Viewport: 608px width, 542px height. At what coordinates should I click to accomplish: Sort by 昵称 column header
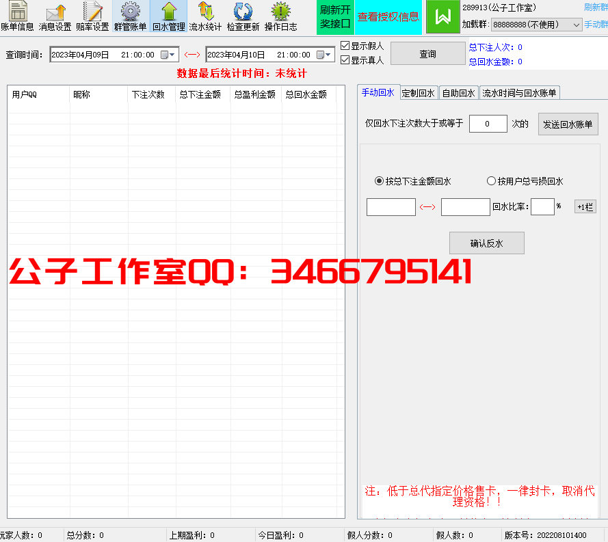click(98, 94)
